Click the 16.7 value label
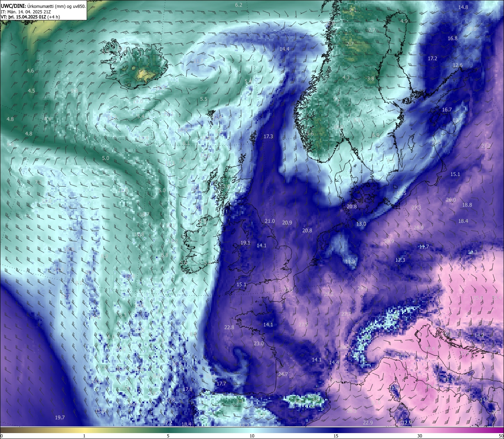 pyautogui.click(x=447, y=110)
